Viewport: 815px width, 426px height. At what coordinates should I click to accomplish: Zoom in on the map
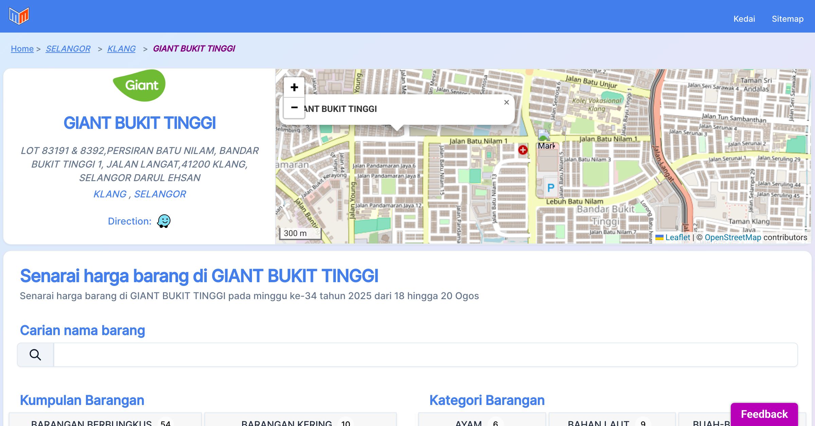pos(294,88)
